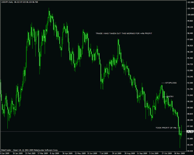This screenshot has width=194, height=155.
Task: Click the 23 Feb 2009 date label
Action: [x=30, y=153]
